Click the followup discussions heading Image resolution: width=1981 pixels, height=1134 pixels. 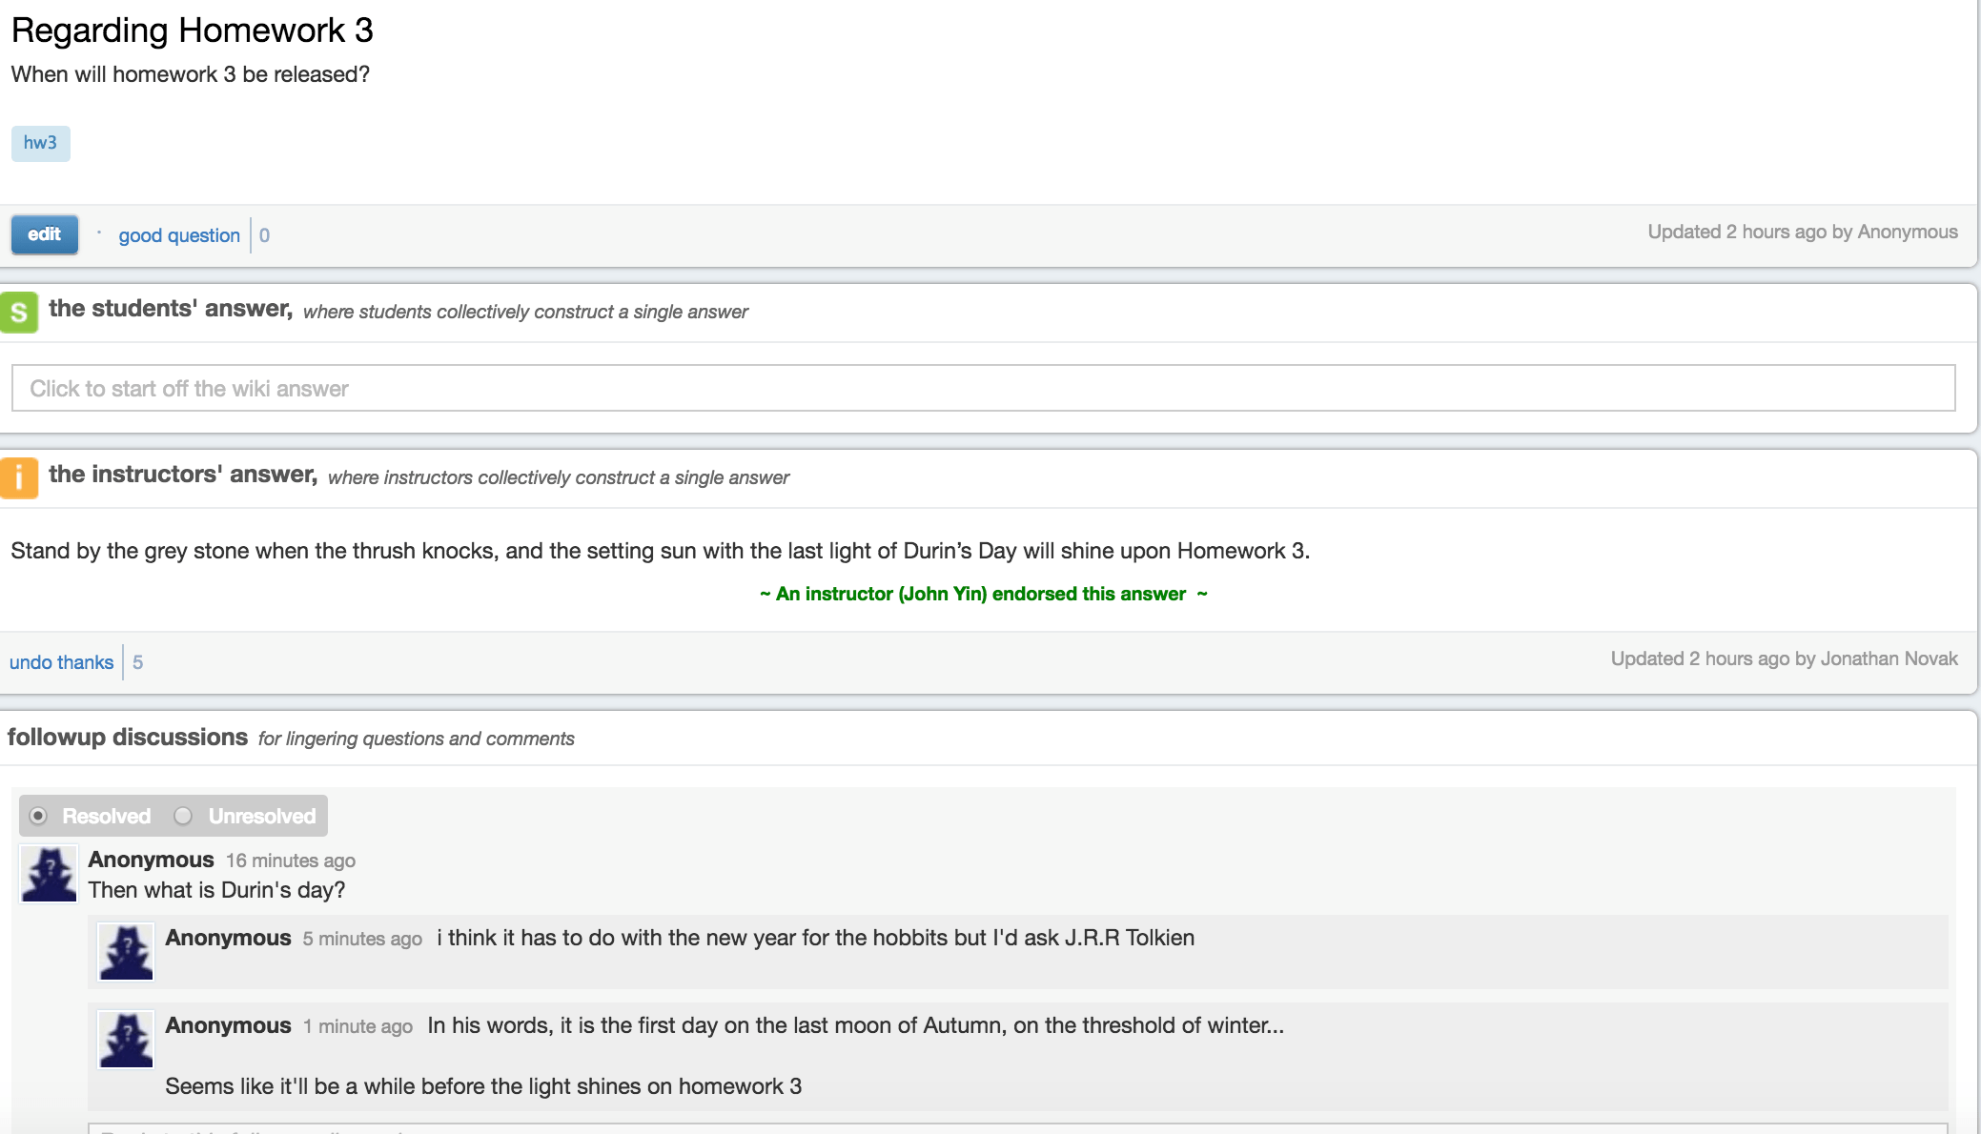pos(128,738)
